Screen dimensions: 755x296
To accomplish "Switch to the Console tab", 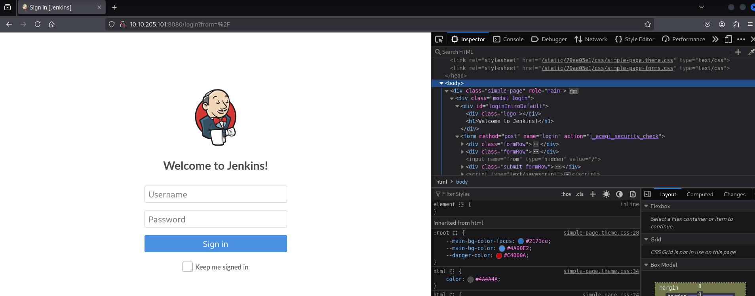I will coord(508,39).
